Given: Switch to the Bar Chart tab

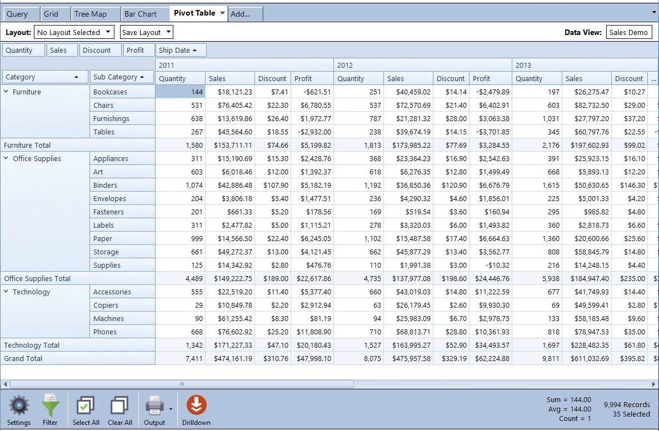Looking at the screenshot, I should point(140,14).
